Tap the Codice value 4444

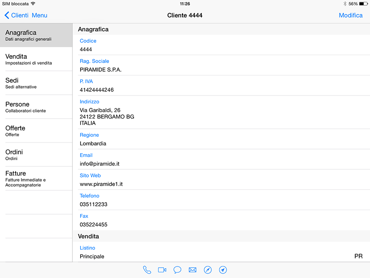[86, 49]
